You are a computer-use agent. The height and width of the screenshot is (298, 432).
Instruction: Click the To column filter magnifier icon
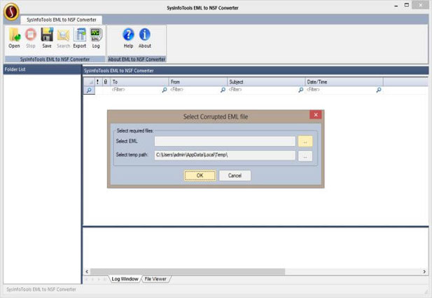coord(165,90)
